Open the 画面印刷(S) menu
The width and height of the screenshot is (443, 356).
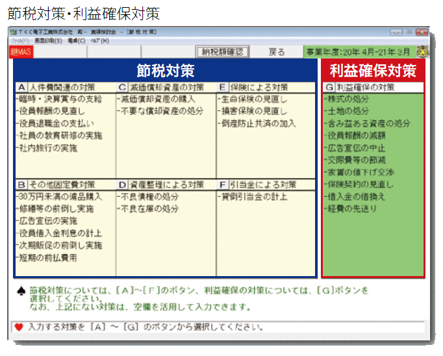[48, 41]
